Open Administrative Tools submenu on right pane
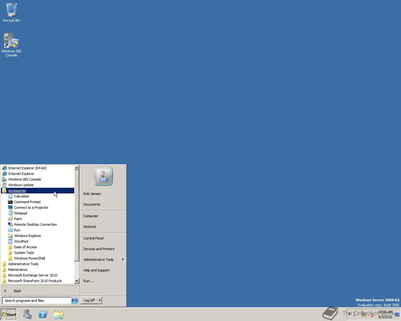Screen dimensions: 401x321 tap(103, 260)
